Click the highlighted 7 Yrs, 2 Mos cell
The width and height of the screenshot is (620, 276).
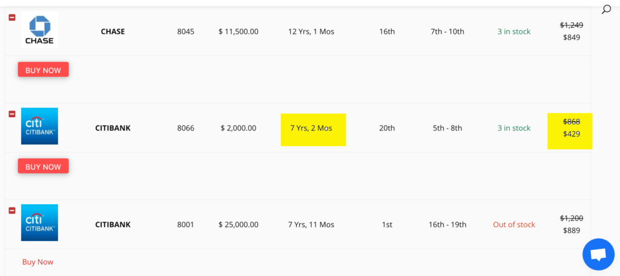coord(313,129)
